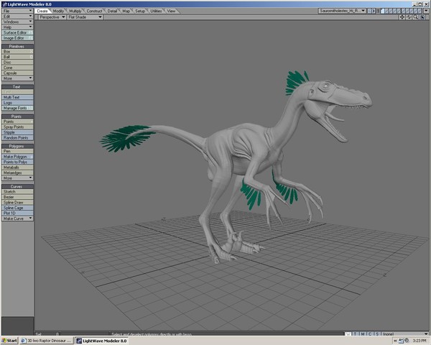Open the Windows menu dropdown
The width and height of the screenshot is (431, 345).
click(x=17, y=22)
